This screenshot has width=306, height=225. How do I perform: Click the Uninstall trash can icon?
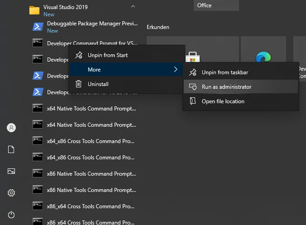point(79,84)
